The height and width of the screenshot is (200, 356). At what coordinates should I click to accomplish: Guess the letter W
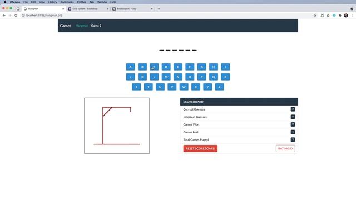click(x=184, y=87)
